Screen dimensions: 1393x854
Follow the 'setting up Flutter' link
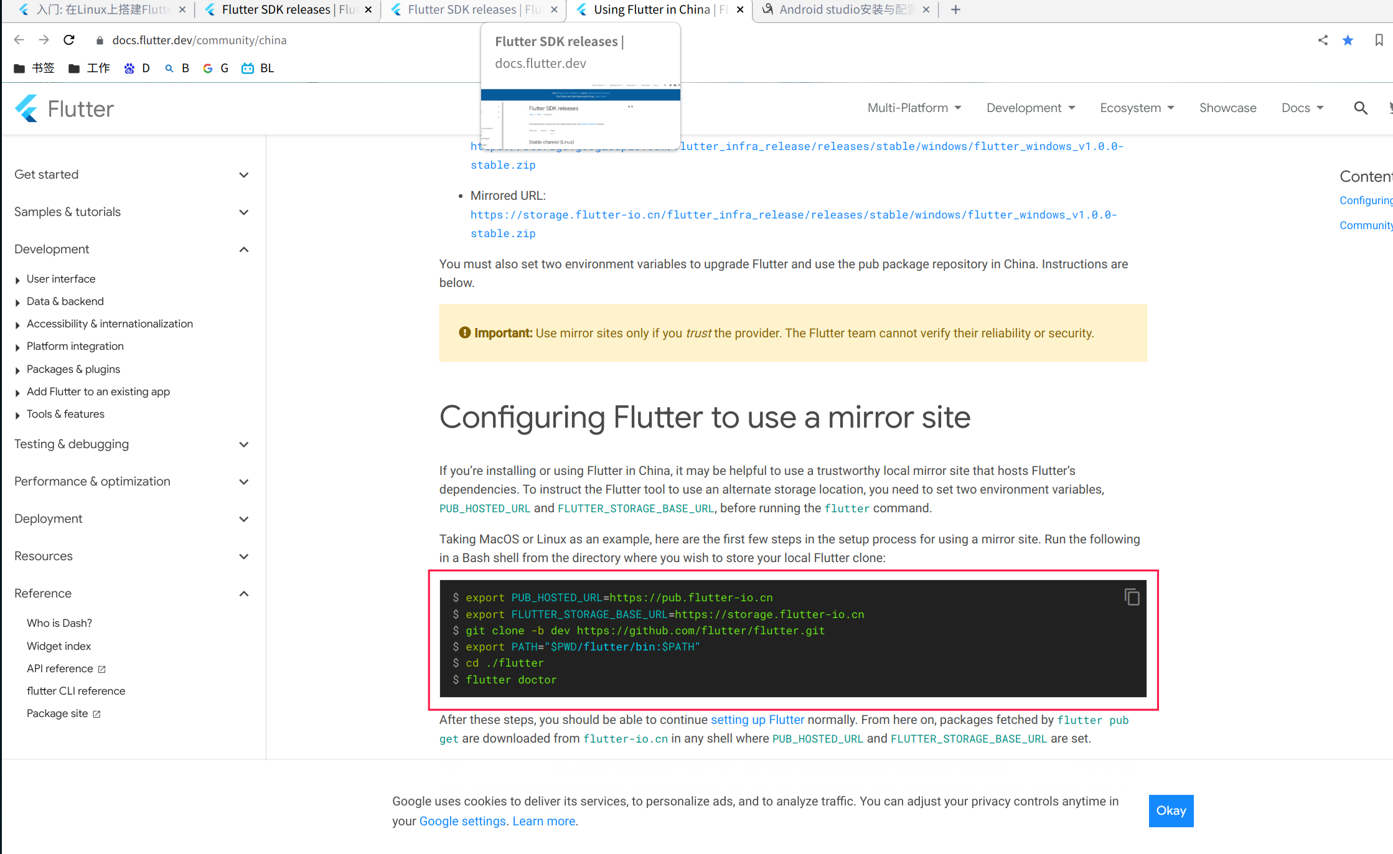click(757, 720)
